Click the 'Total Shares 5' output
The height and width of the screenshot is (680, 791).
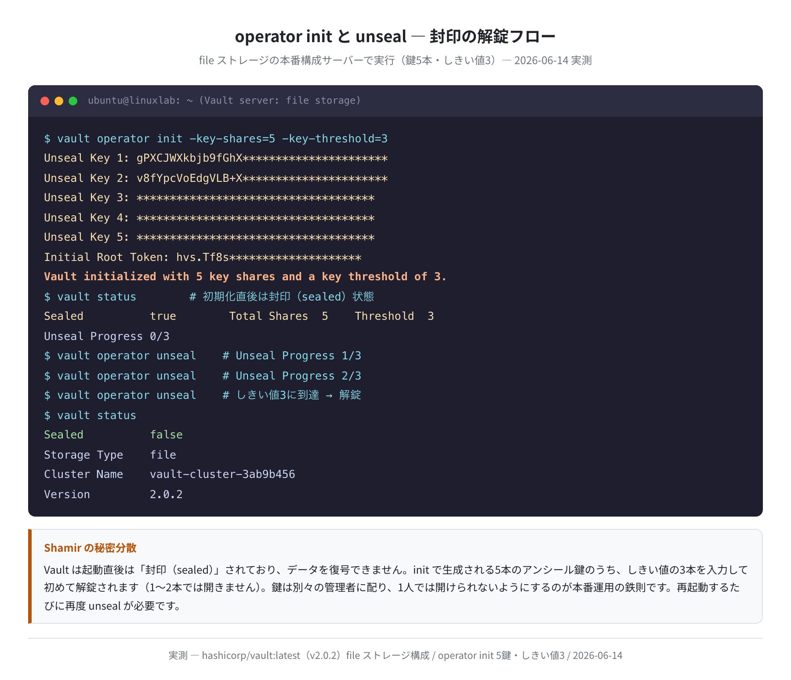pos(279,316)
